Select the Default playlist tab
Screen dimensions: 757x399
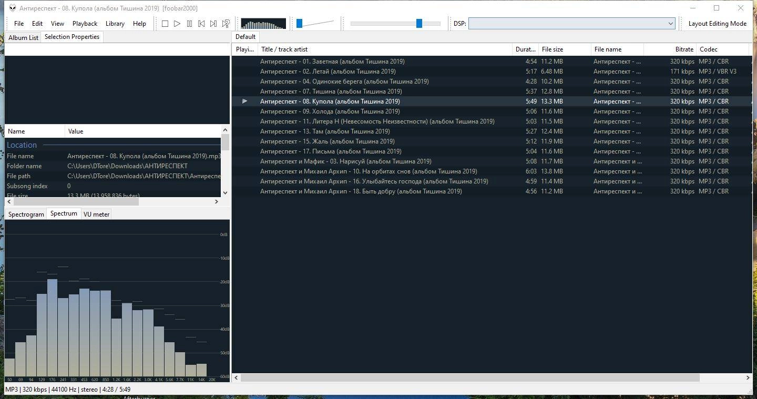point(245,37)
